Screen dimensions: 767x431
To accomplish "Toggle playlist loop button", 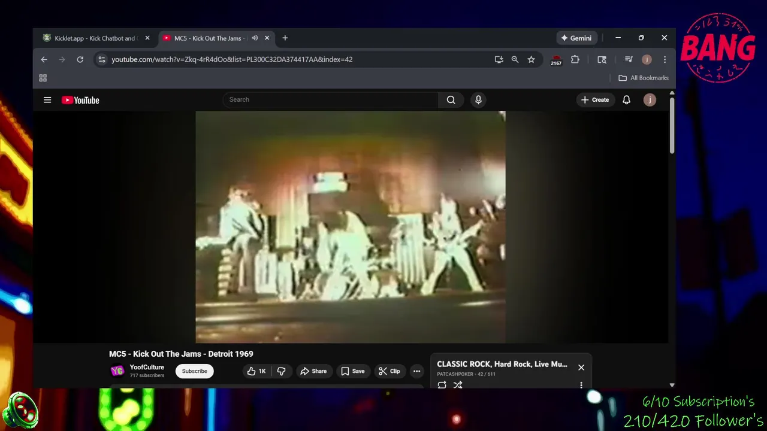I will (442, 385).
